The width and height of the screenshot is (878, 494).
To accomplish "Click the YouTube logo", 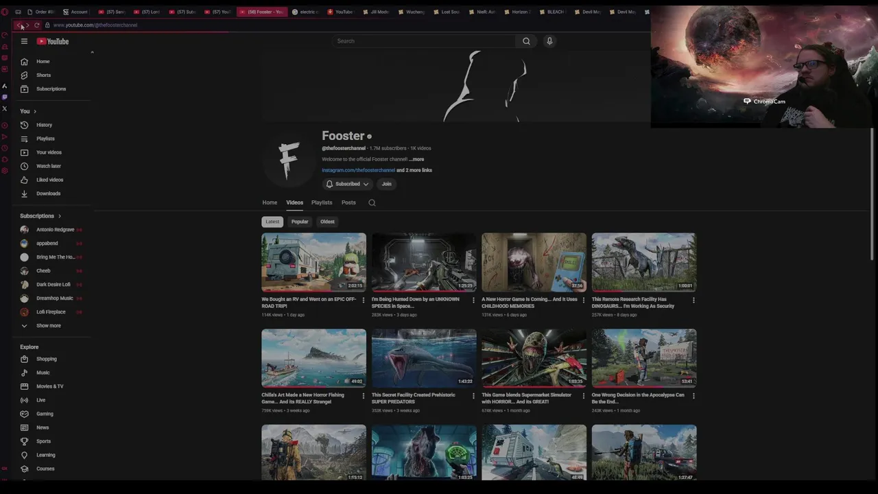I will tap(53, 41).
